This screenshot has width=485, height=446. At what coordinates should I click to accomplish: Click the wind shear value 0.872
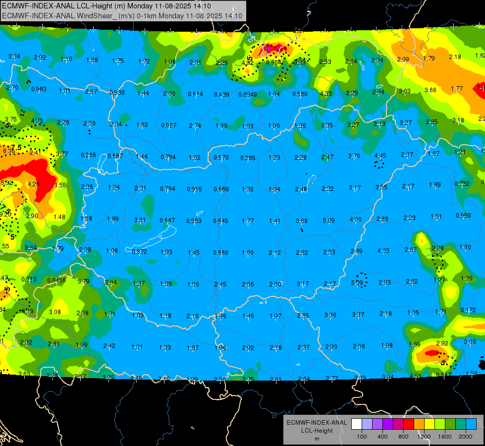coord(140,252)
